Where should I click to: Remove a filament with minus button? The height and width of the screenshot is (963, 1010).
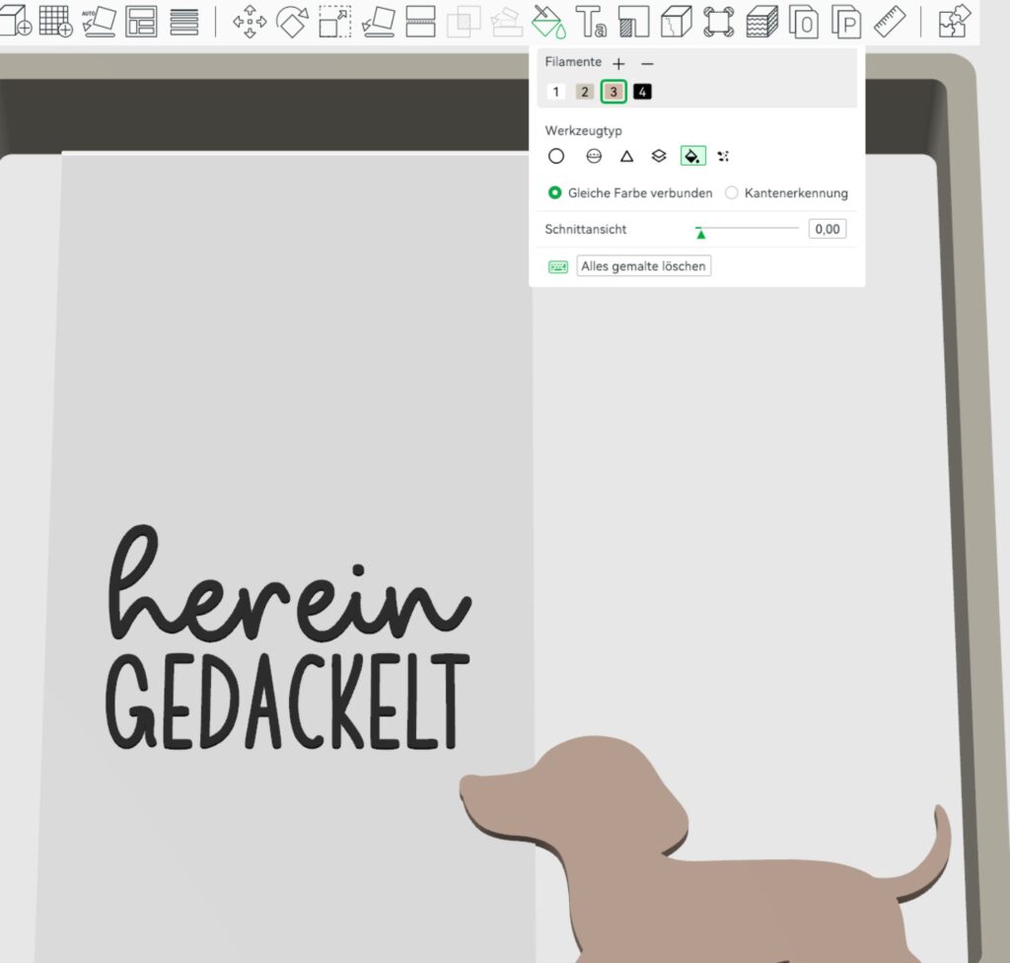[x=647, y=63]
